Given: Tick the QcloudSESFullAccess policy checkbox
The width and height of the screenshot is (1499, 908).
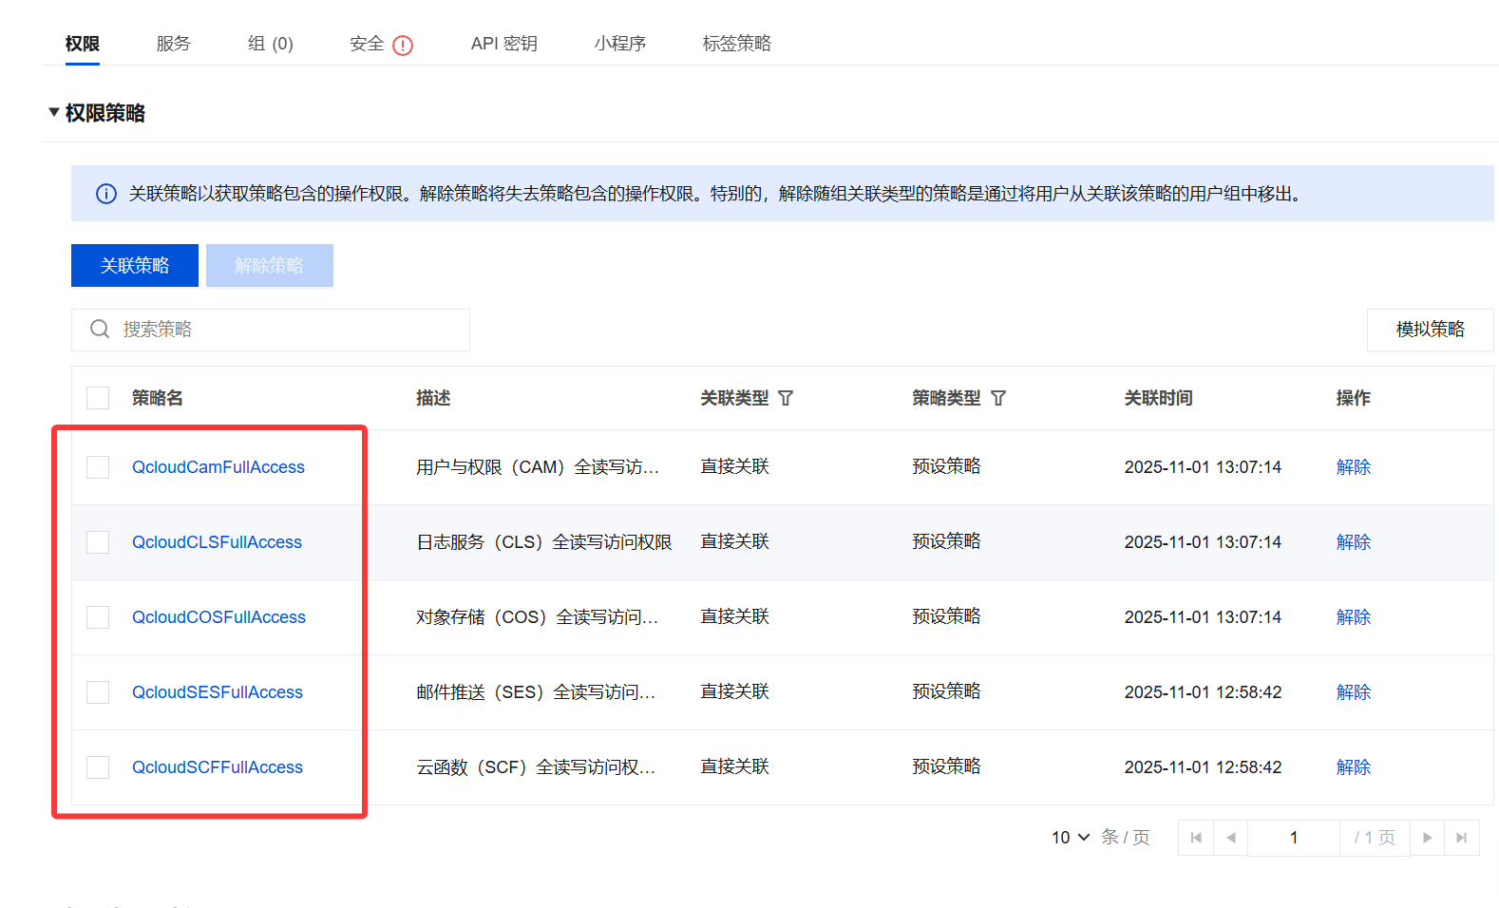Looking at the screenshot, I should (98, 692).
